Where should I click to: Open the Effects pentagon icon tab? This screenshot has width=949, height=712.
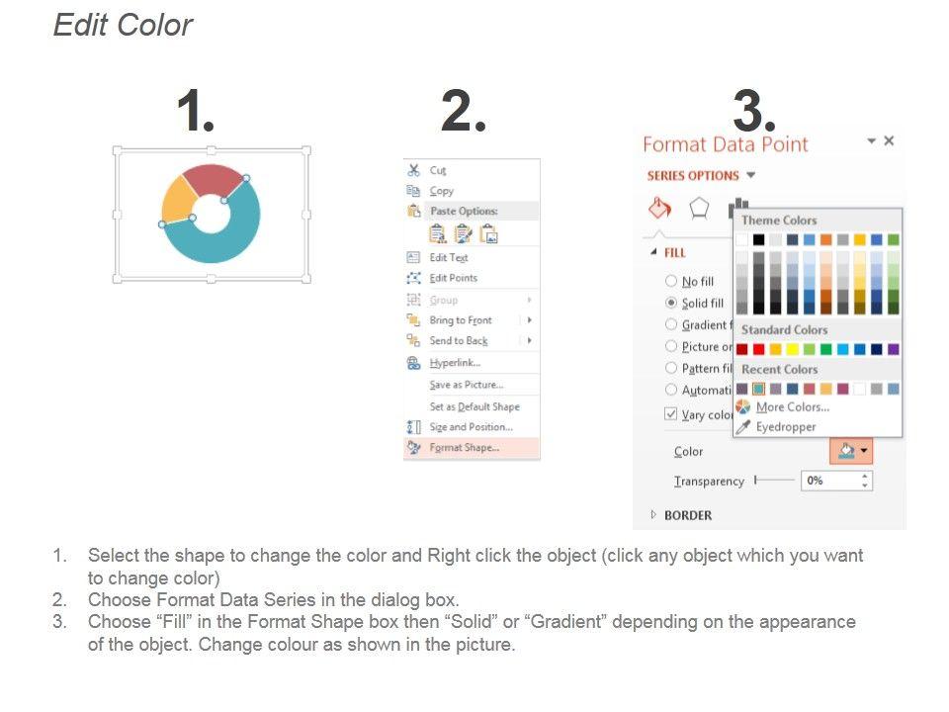coord(699,208)
